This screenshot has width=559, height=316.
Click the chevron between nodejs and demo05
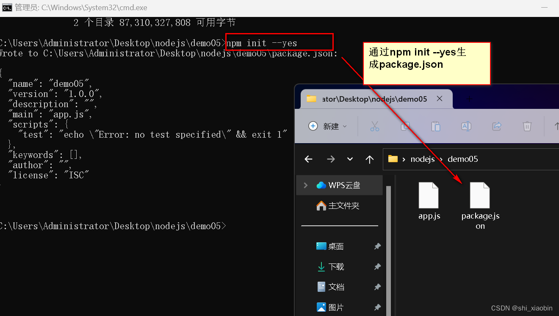point(441,159)
